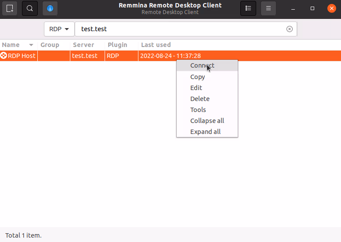Sort by the Plugin column header
Screen dimensions: 341x242
121,45
